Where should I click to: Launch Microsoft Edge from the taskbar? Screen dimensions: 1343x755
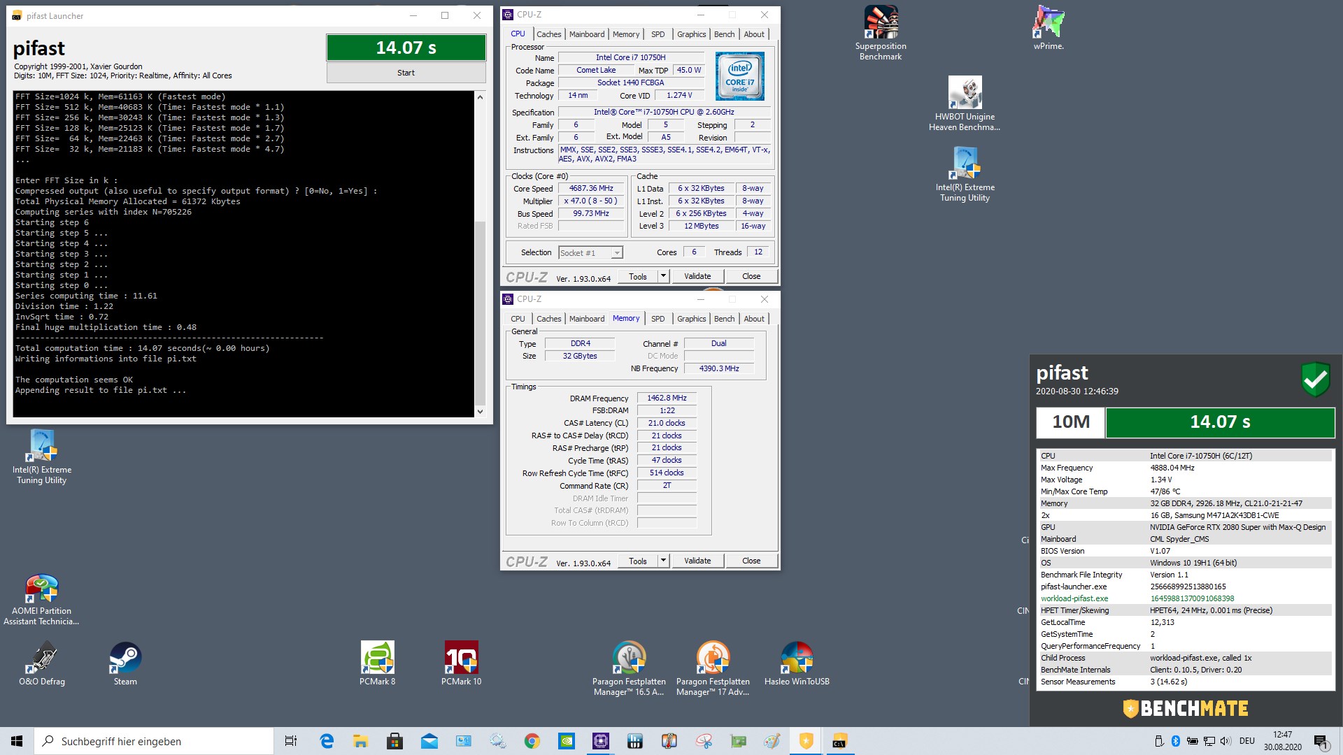(327, 741)
